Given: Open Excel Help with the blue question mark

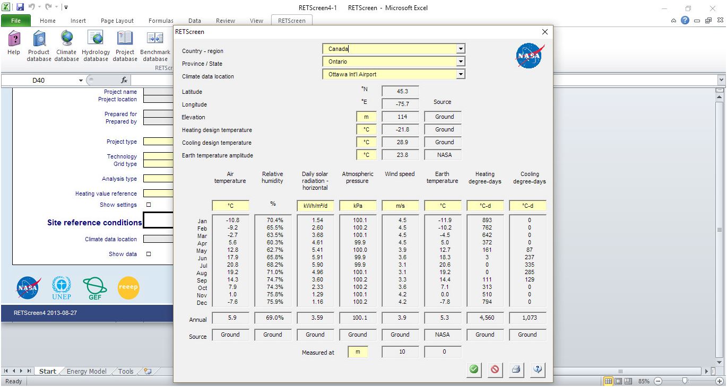Looking at the screenshot, I should click(685, 21).
